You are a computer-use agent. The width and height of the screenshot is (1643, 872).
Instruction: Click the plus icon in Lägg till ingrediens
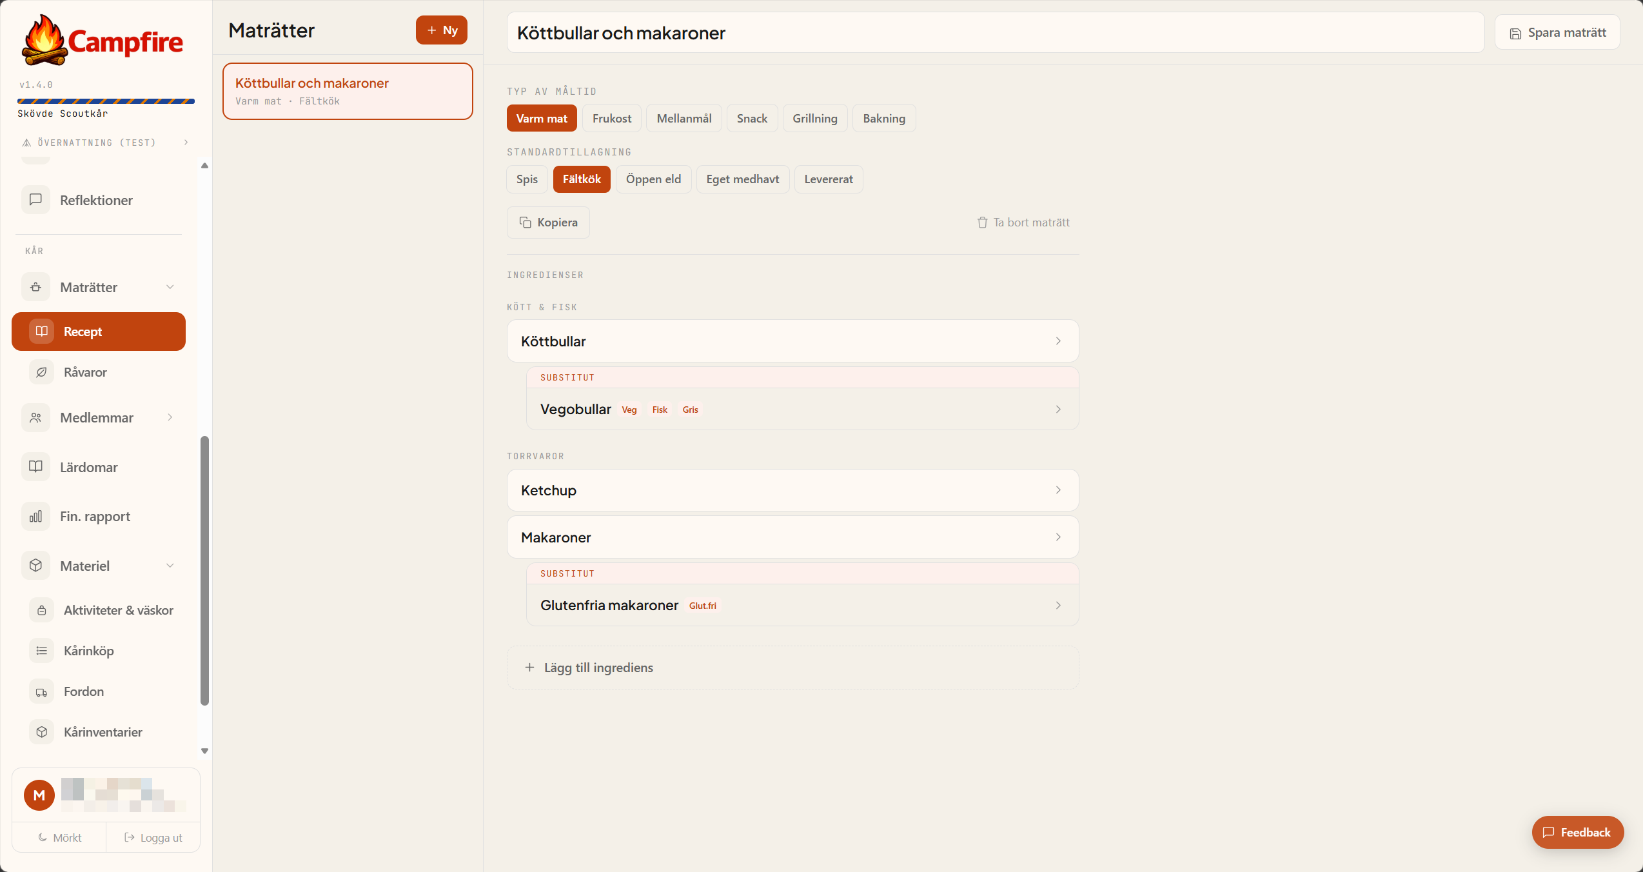tap(529, 668)
